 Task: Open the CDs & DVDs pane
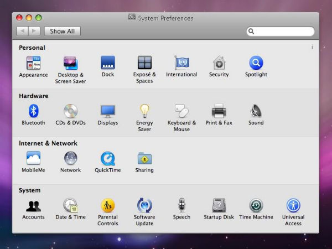pyautogui.click(x=70, y=111)
